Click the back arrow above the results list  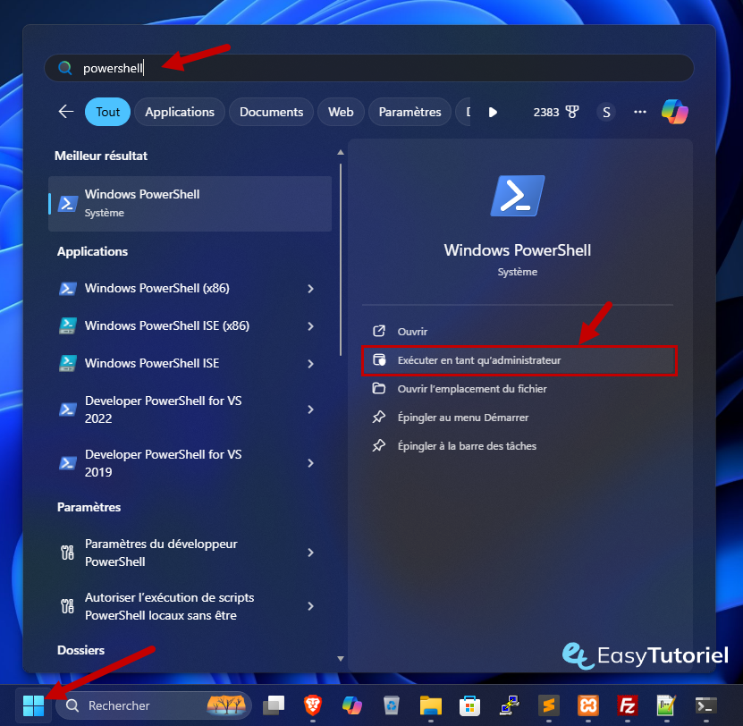coord(65,112)
